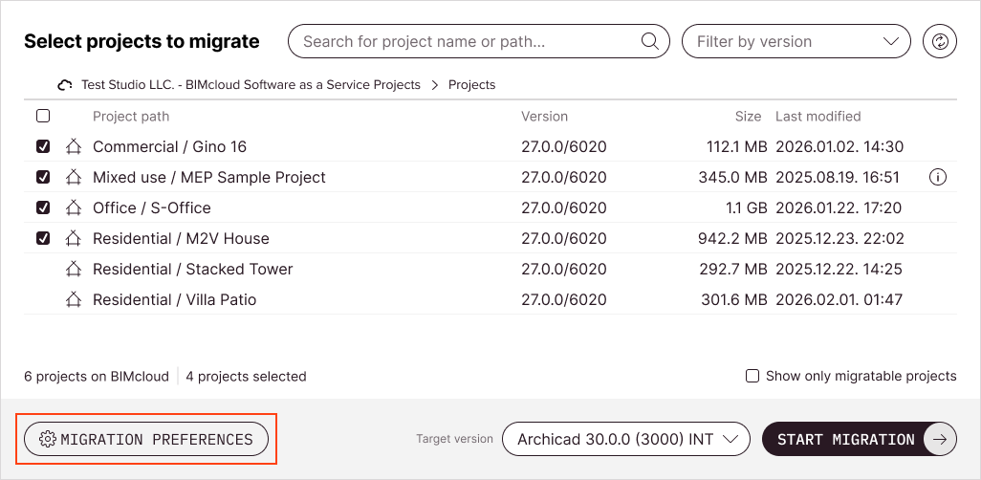
Task: Click date 2026.01.02. 14:30
Action: click(839, 147)
